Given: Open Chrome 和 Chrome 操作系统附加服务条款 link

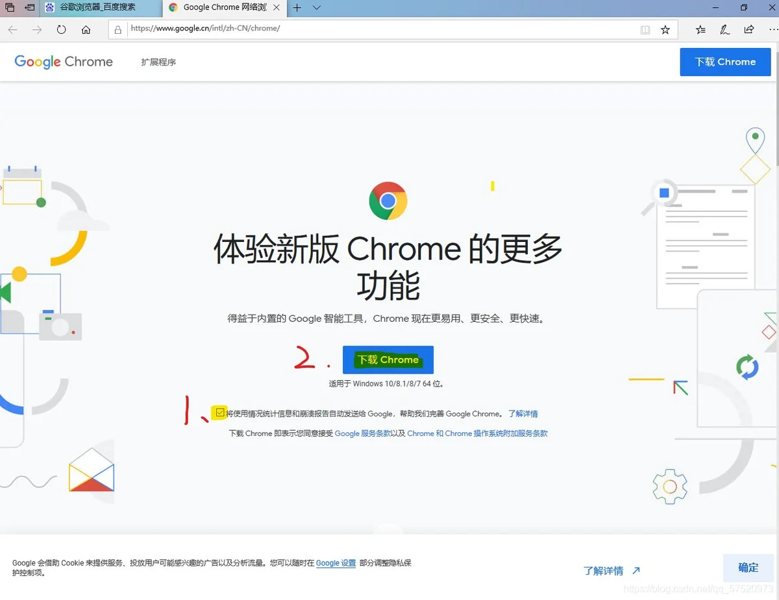Looking at the screenshot, I should (x=477, y=433).
